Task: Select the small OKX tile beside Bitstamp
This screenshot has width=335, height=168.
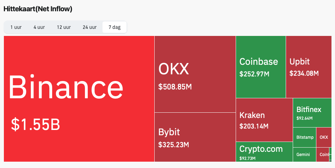Action: [x=324, y=137]
